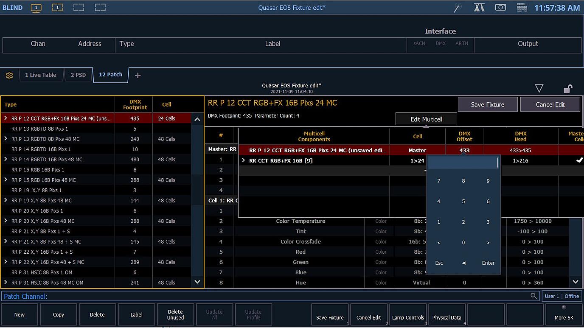Click the Edit Multicell button
The height and width of the screenshot is (328, 584).
point(426,119)
